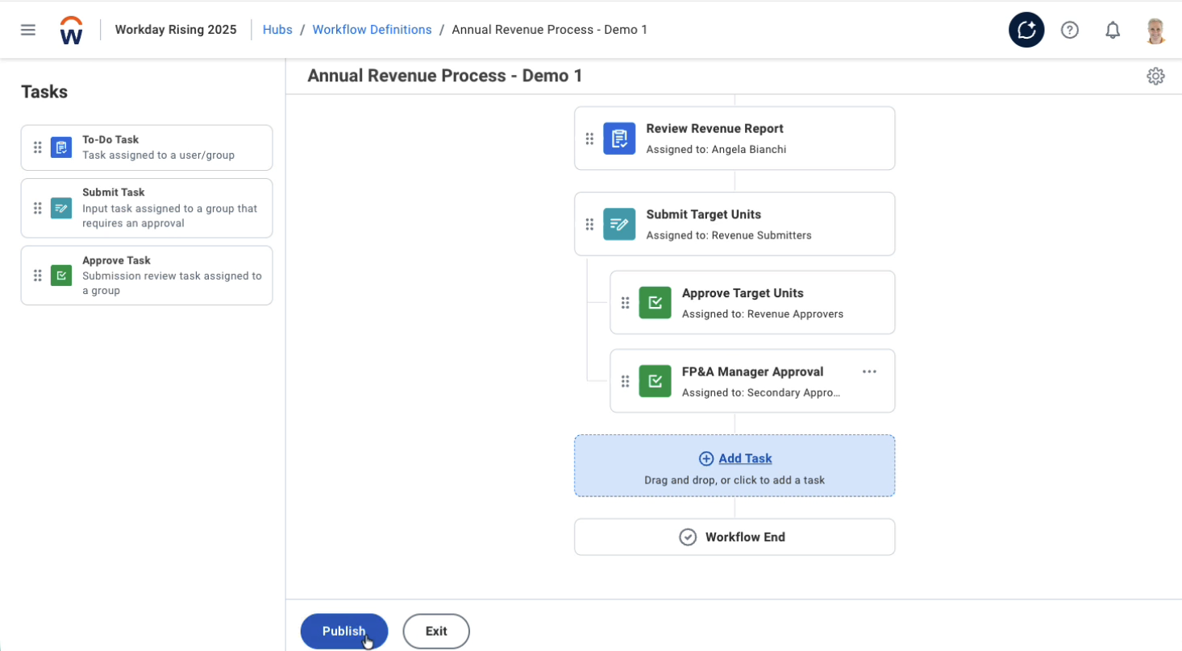1182x651 pixels.
Task: Open the user profile avatar
Action: click(1155, 31)
